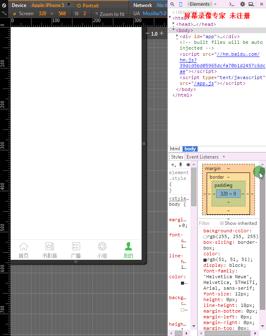Image resolution: width=266 pixels, height=336 pixels.
Task: Open the hm.baidu.com script link
Action: (x=222, y=63)
